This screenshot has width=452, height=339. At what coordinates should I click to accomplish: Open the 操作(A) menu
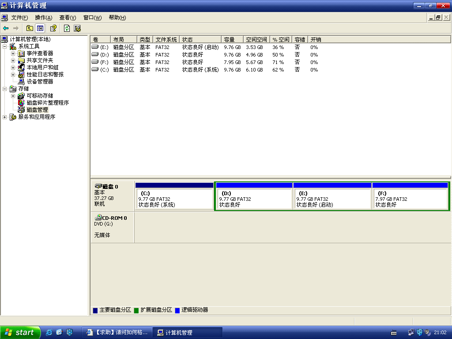pyautogui.click(x=43, y=18)
